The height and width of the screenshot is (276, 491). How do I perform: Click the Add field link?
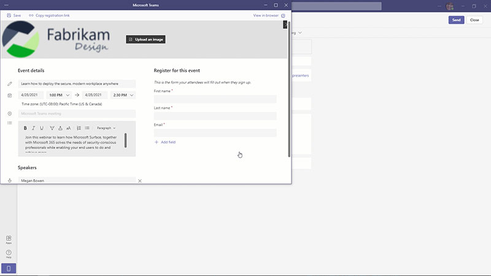165,142
